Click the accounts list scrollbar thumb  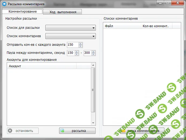93,90
